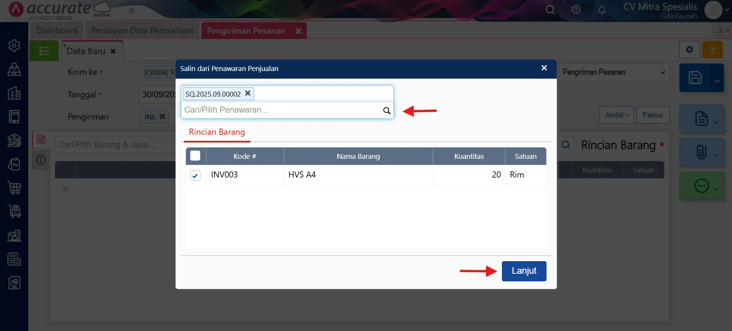
Task: Open the shopping cart module in sidebar
Action: coord(14,188)
